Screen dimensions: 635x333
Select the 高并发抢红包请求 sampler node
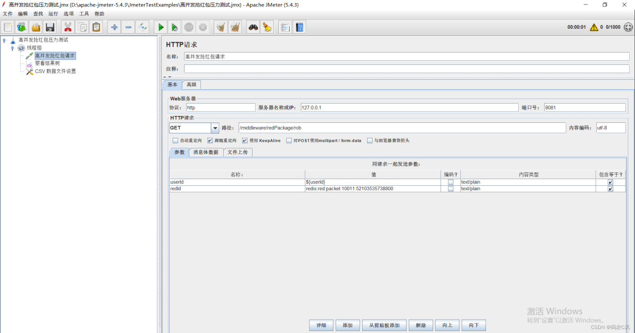click(55, 56)
